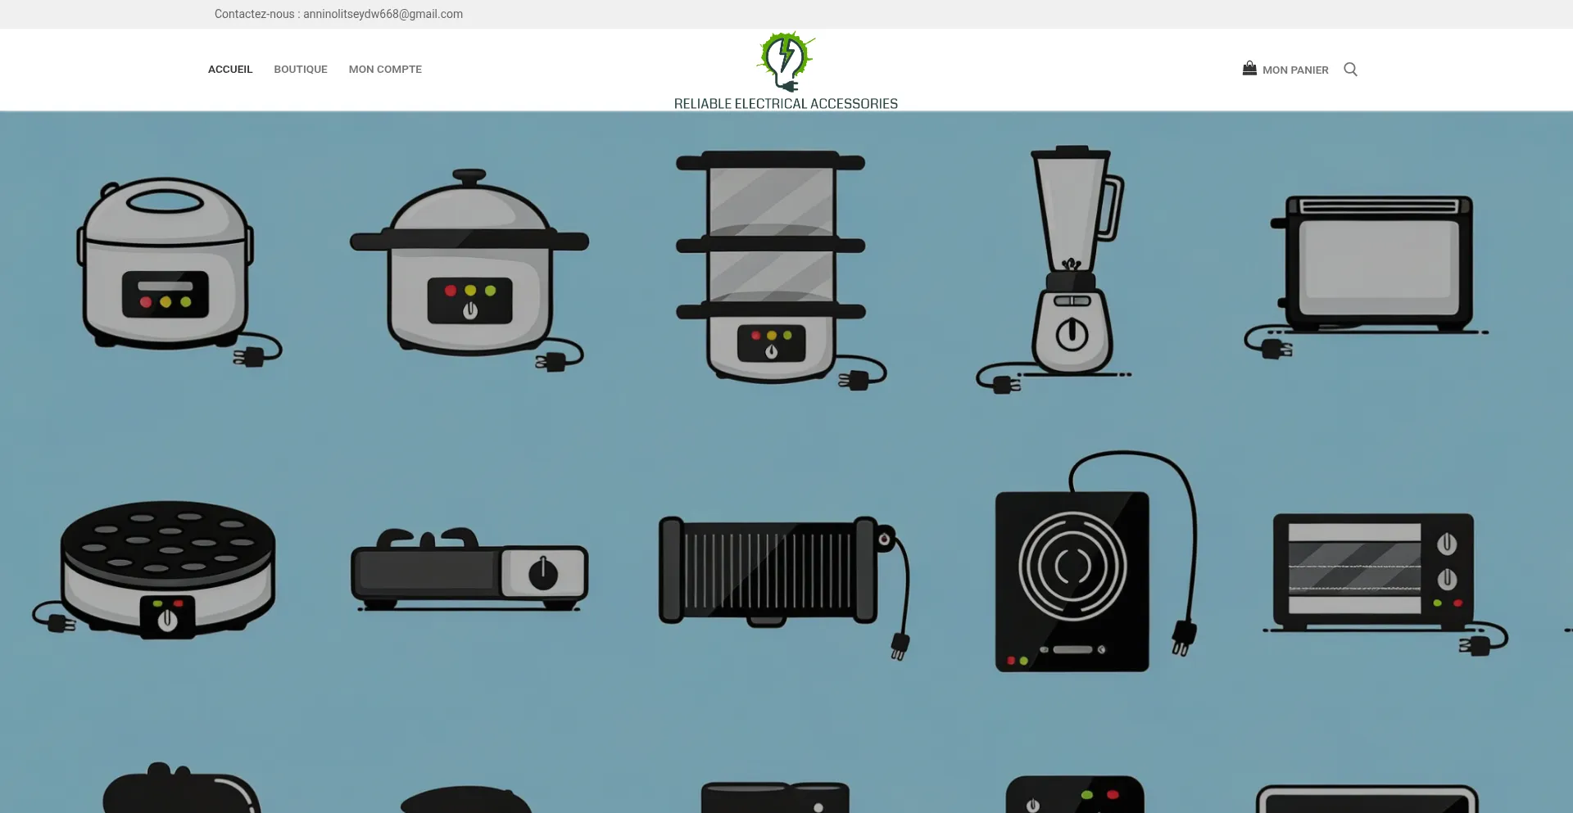Image resolution: width=1573 pixels, height=813 pixels.
Task: Click the light bulb site logo
Action: (x=786, y=62)
